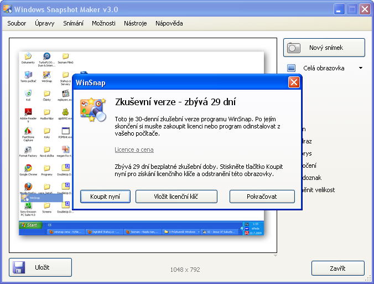Click the 1048 x 792 size text

tap(185, 270)
